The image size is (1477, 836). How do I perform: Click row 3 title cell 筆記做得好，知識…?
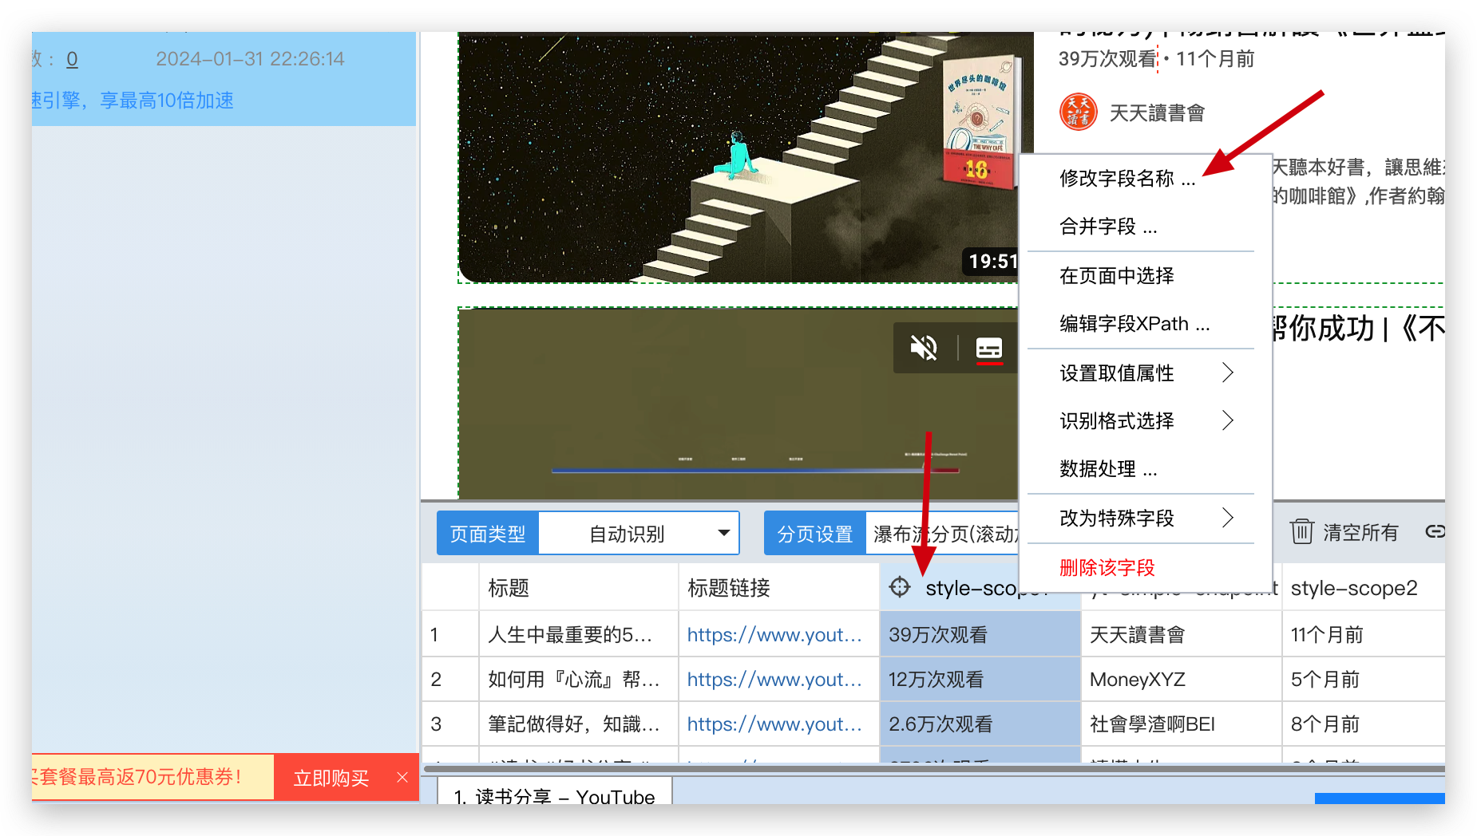pos(579,724)
